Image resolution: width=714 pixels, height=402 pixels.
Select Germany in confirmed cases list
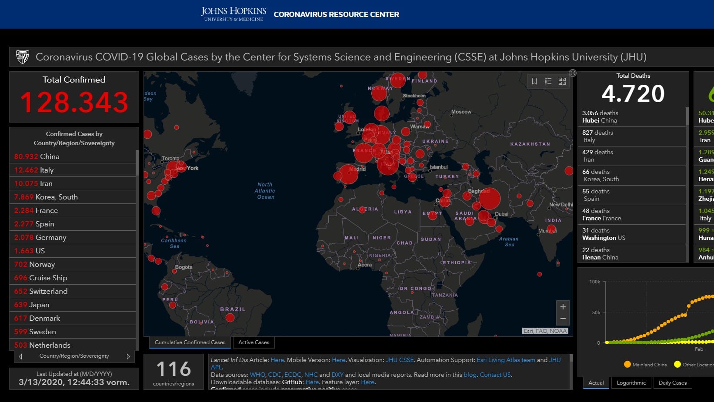point(72,237)
